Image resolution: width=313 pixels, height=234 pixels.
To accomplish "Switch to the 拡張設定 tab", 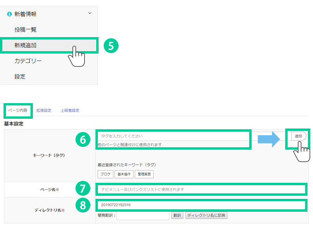I will pyautogui.click(x=43, y=111).
